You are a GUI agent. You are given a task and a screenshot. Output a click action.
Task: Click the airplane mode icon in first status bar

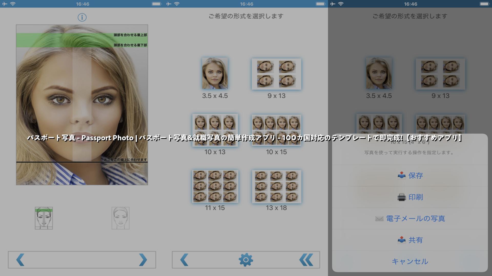tap(5, 4)
